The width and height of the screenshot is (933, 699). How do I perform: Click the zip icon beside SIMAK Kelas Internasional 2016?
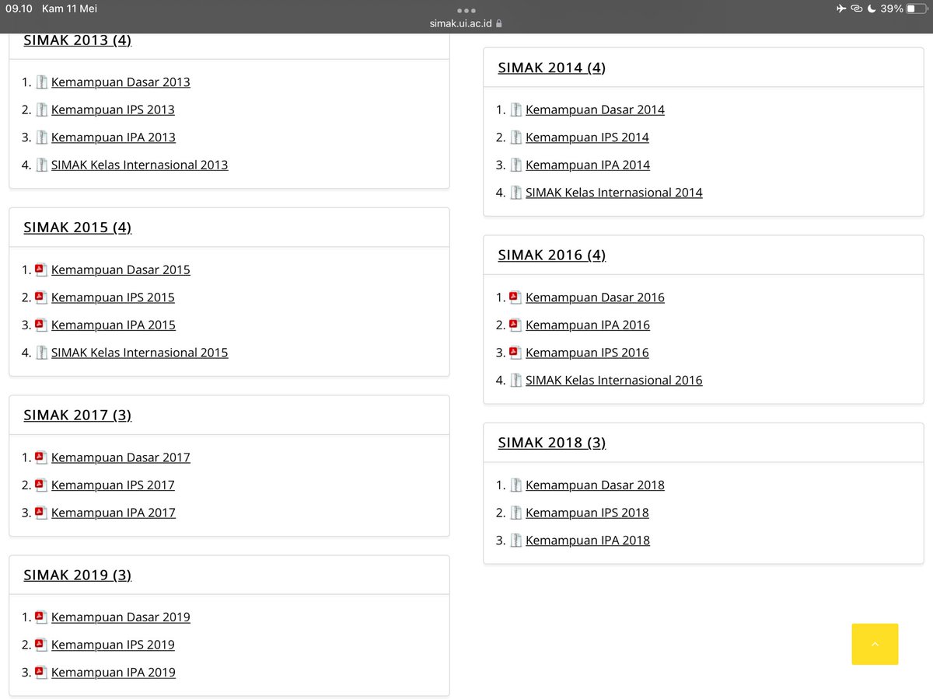(x=516, y=380)
